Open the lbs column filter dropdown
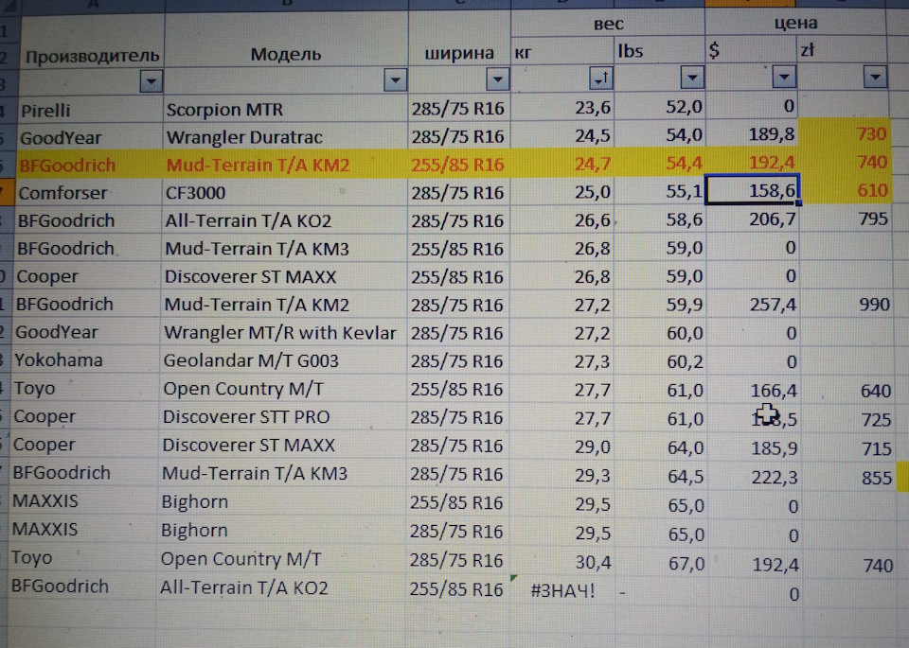This screenshot has width=909, height=648. tap(691, 78)
